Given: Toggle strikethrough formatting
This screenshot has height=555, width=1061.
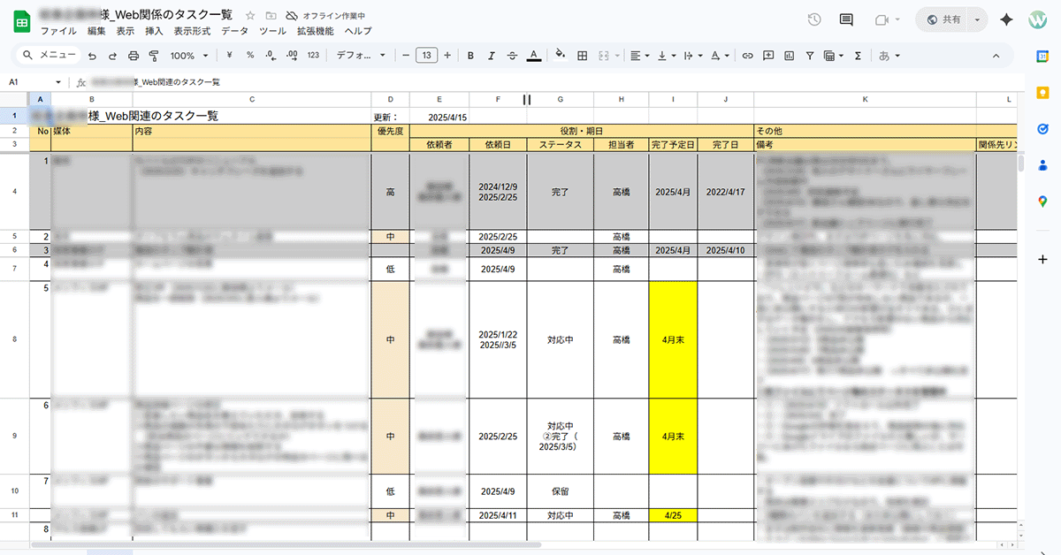Looking at the screenshot, I should [513, 55].
